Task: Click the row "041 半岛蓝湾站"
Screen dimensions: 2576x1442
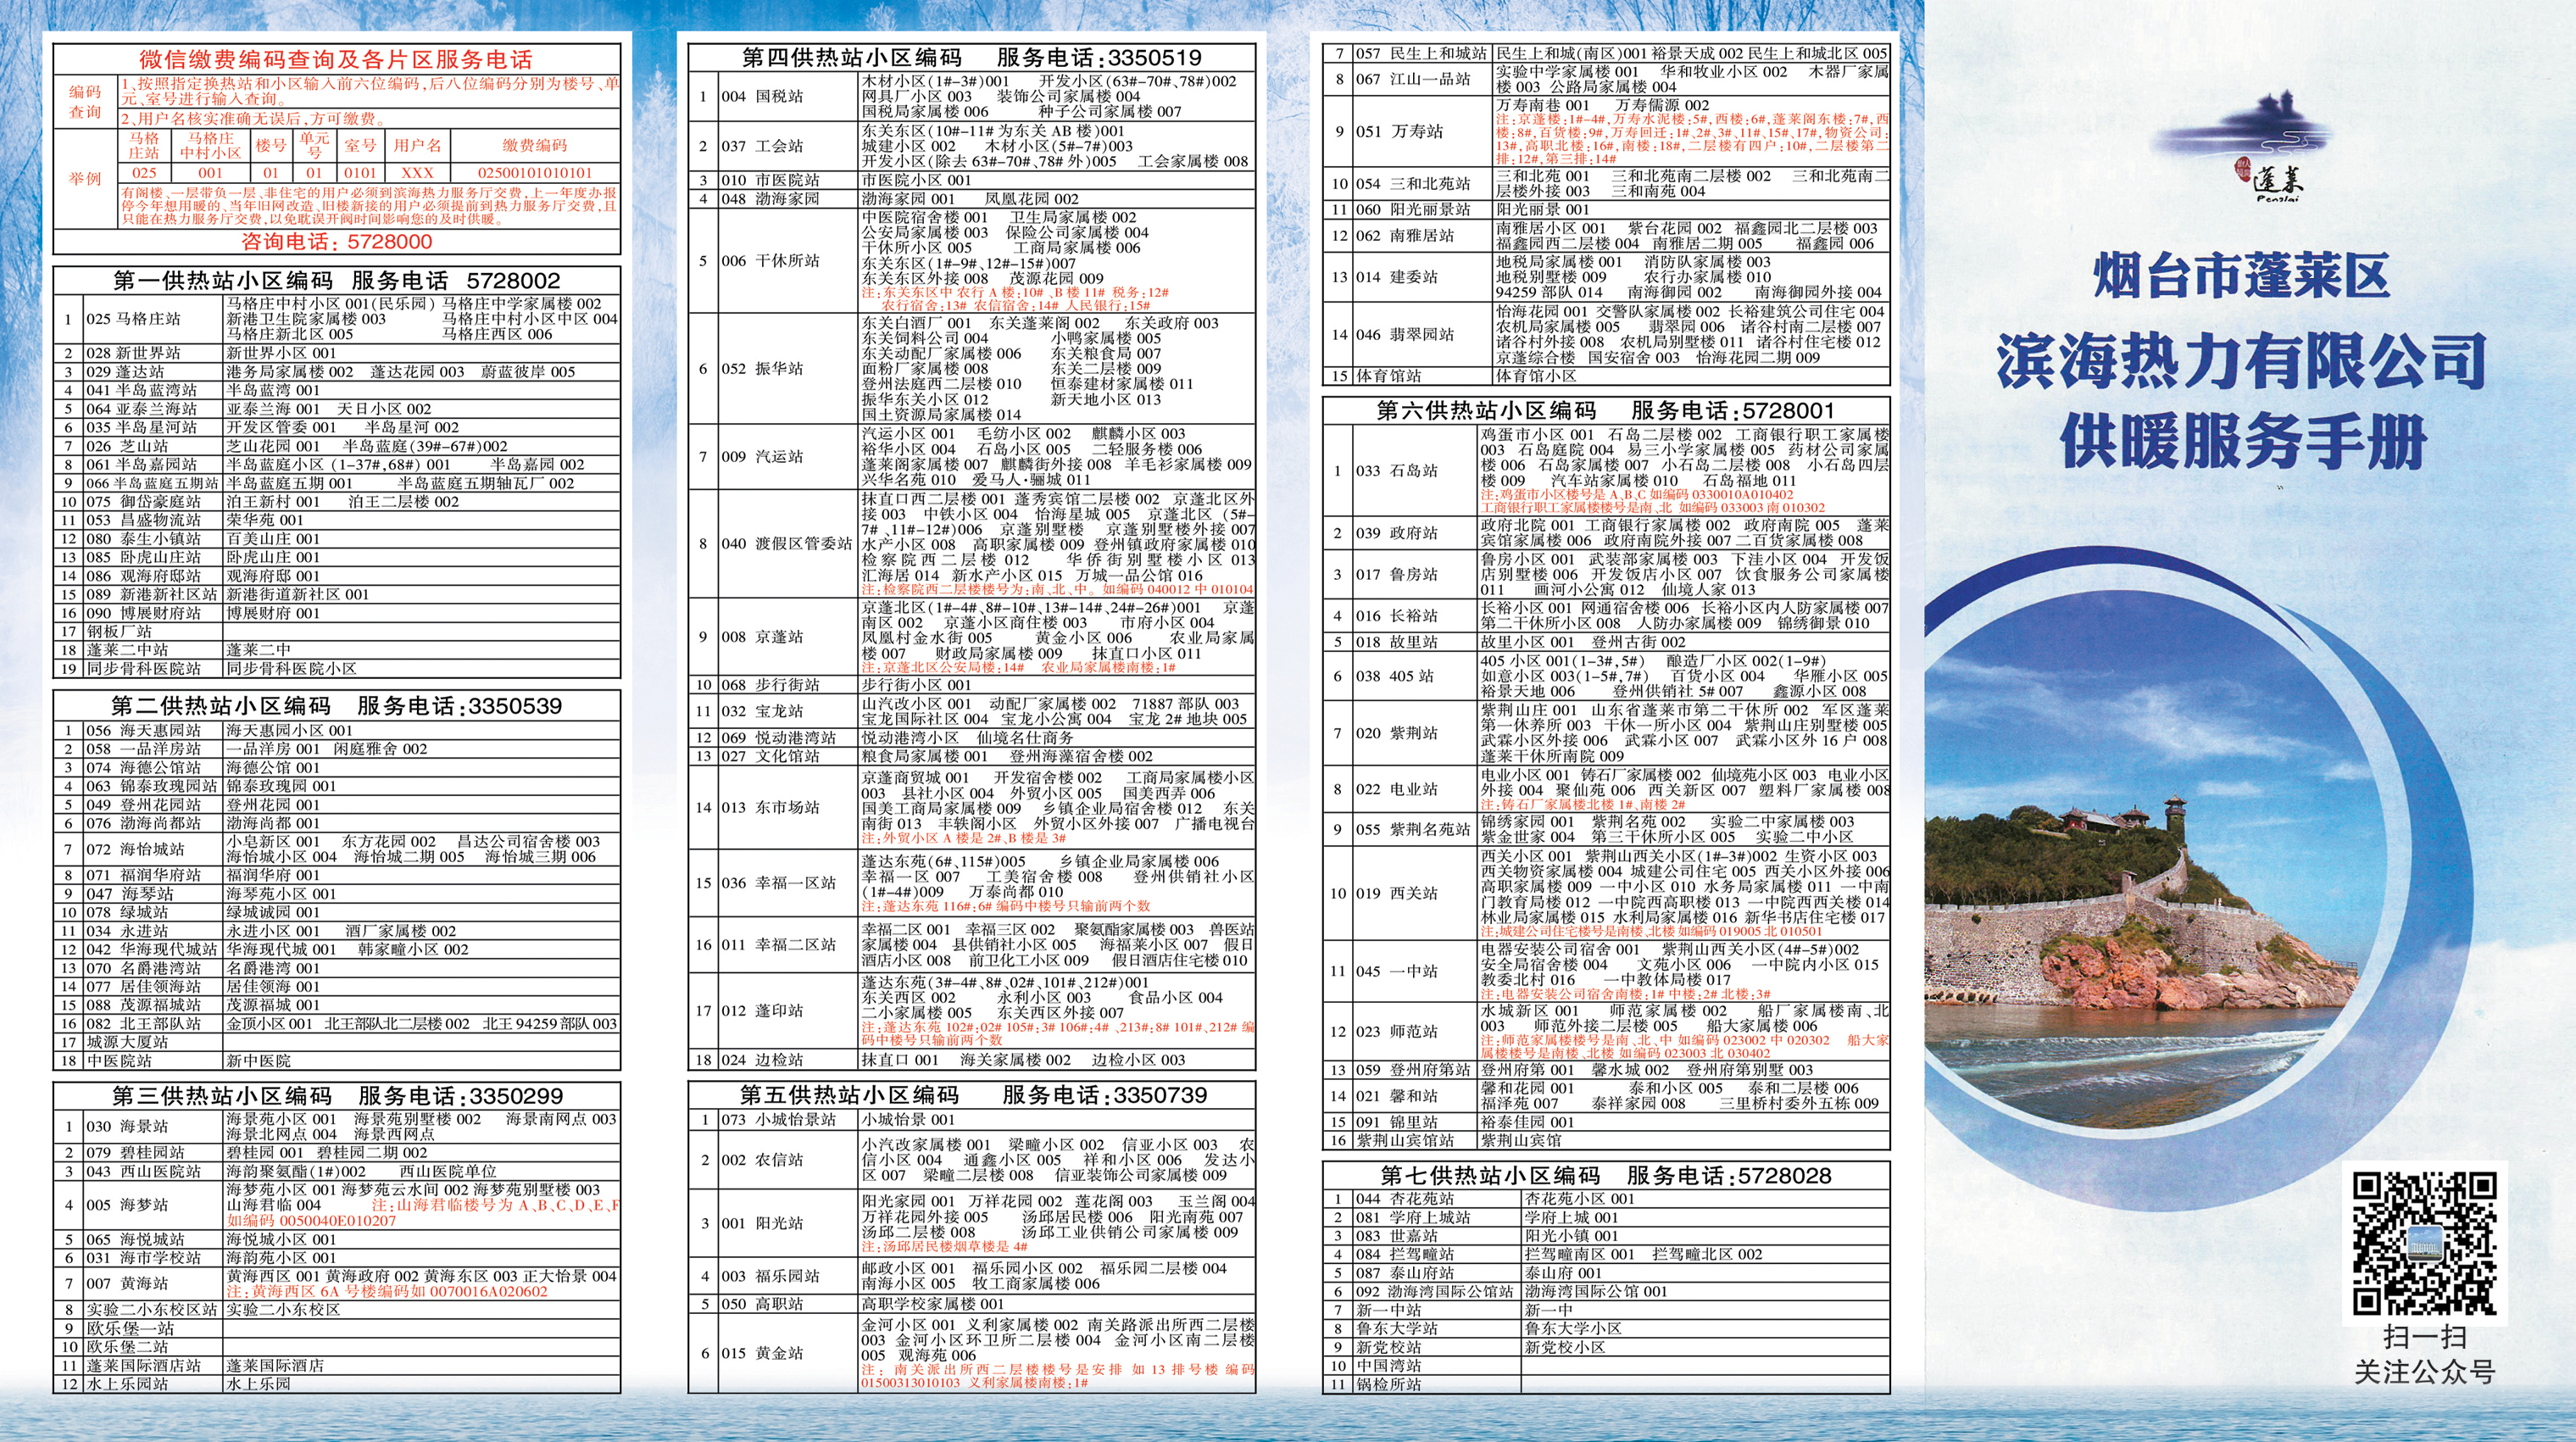Action: (337, 390)
